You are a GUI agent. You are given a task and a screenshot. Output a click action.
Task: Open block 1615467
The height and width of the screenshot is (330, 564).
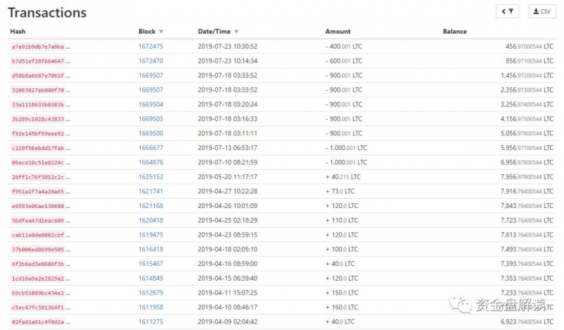click(x=151, y=264)
